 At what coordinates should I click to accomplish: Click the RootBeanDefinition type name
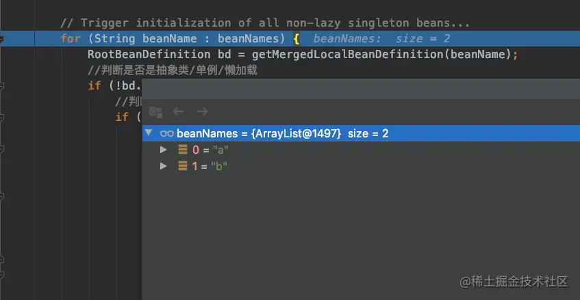click(x=149, y=55)
